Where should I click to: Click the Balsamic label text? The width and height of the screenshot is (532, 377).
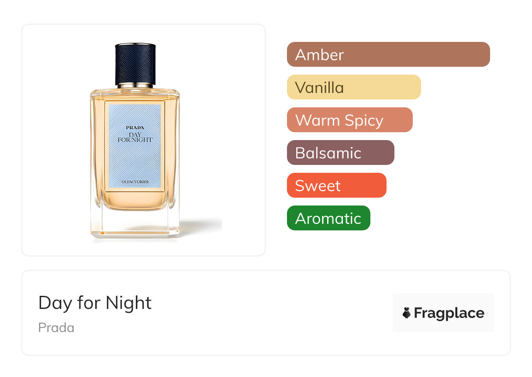tap(328, 153)
